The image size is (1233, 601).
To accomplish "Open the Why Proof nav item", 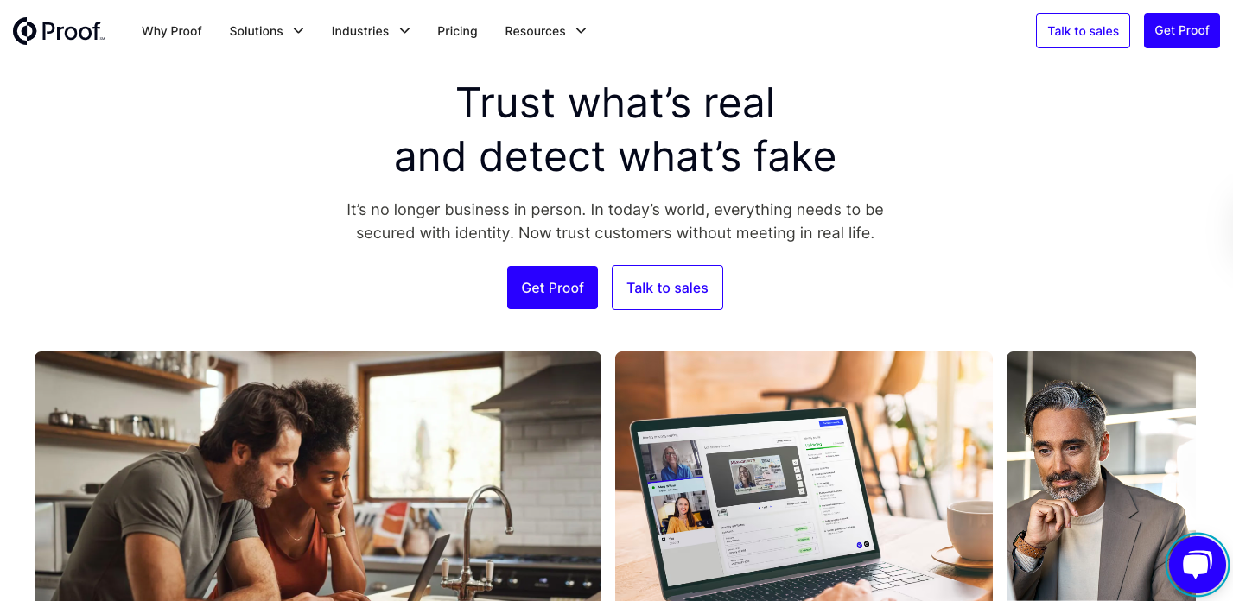I will pos(172,31).
